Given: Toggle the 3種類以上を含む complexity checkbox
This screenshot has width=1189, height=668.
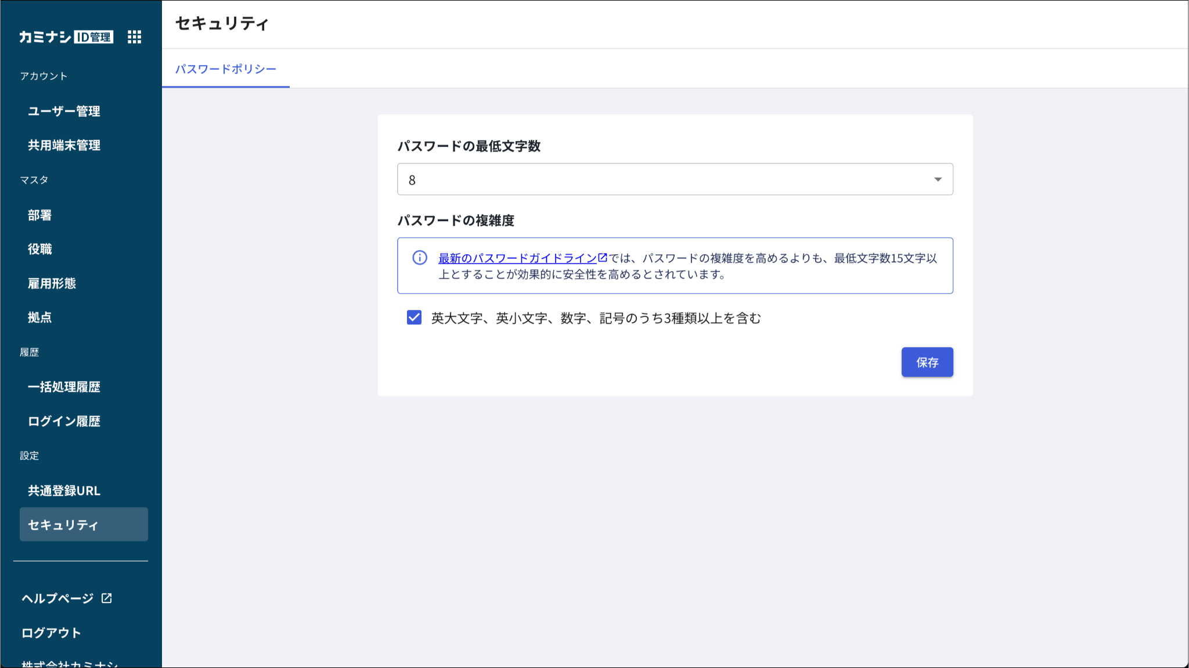Looking at the screenshot, I should click(x=414, y=317).
